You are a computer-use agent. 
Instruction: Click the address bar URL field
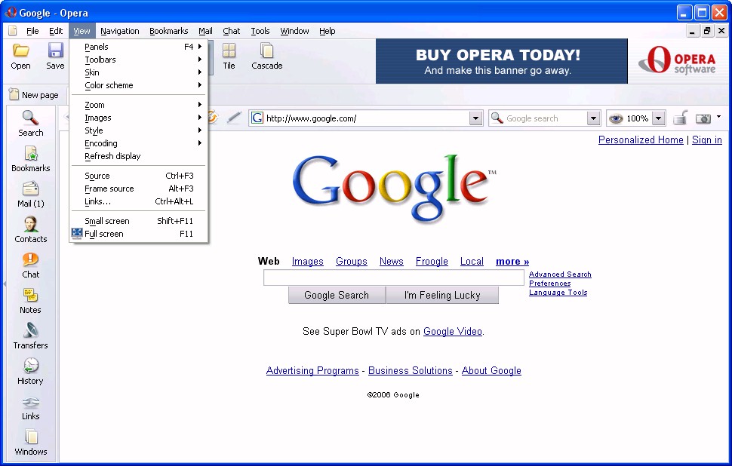[367, 118]
